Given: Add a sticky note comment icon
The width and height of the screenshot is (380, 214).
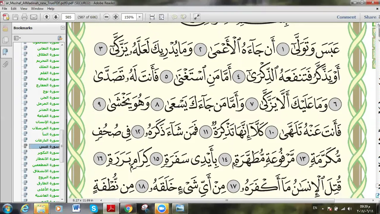Looking at the screenshot, I should click(175, 17).
